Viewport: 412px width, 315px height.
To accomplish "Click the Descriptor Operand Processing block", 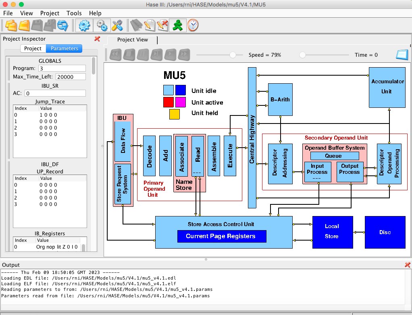I will click(389, 164).
